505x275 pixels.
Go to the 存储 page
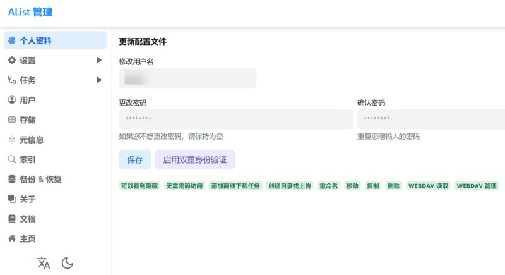coord(56,119)
